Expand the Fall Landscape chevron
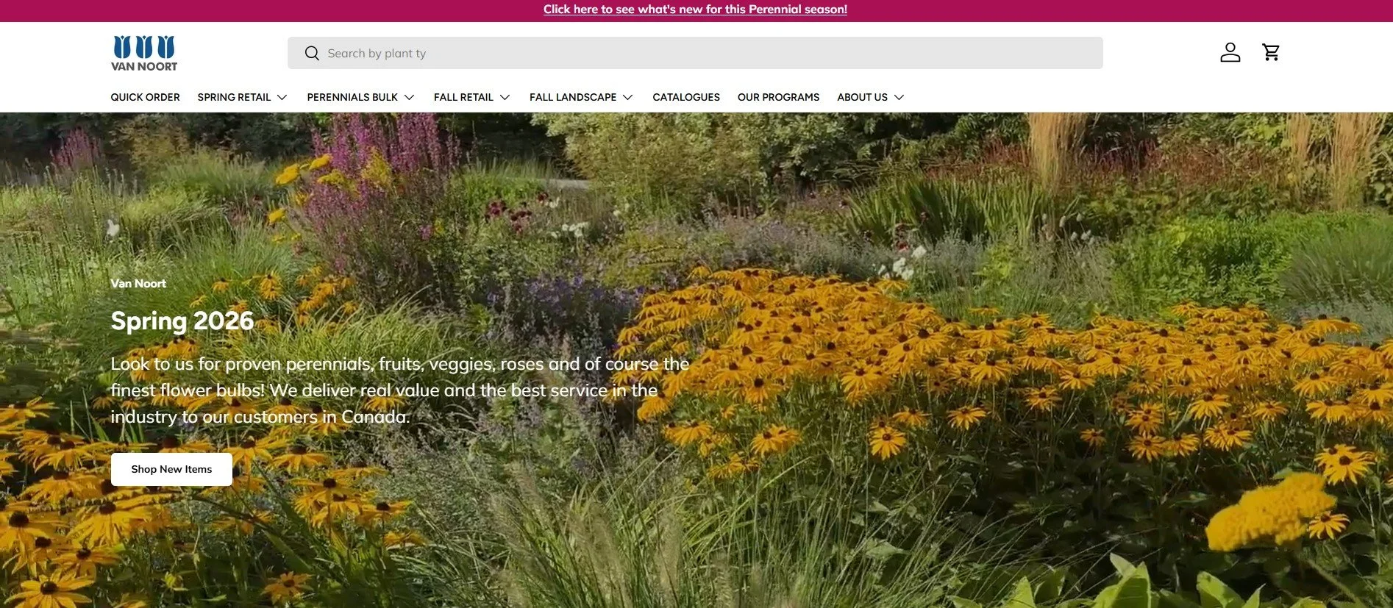This screenshot has height=608, width=1393. (x=627, y=97)
